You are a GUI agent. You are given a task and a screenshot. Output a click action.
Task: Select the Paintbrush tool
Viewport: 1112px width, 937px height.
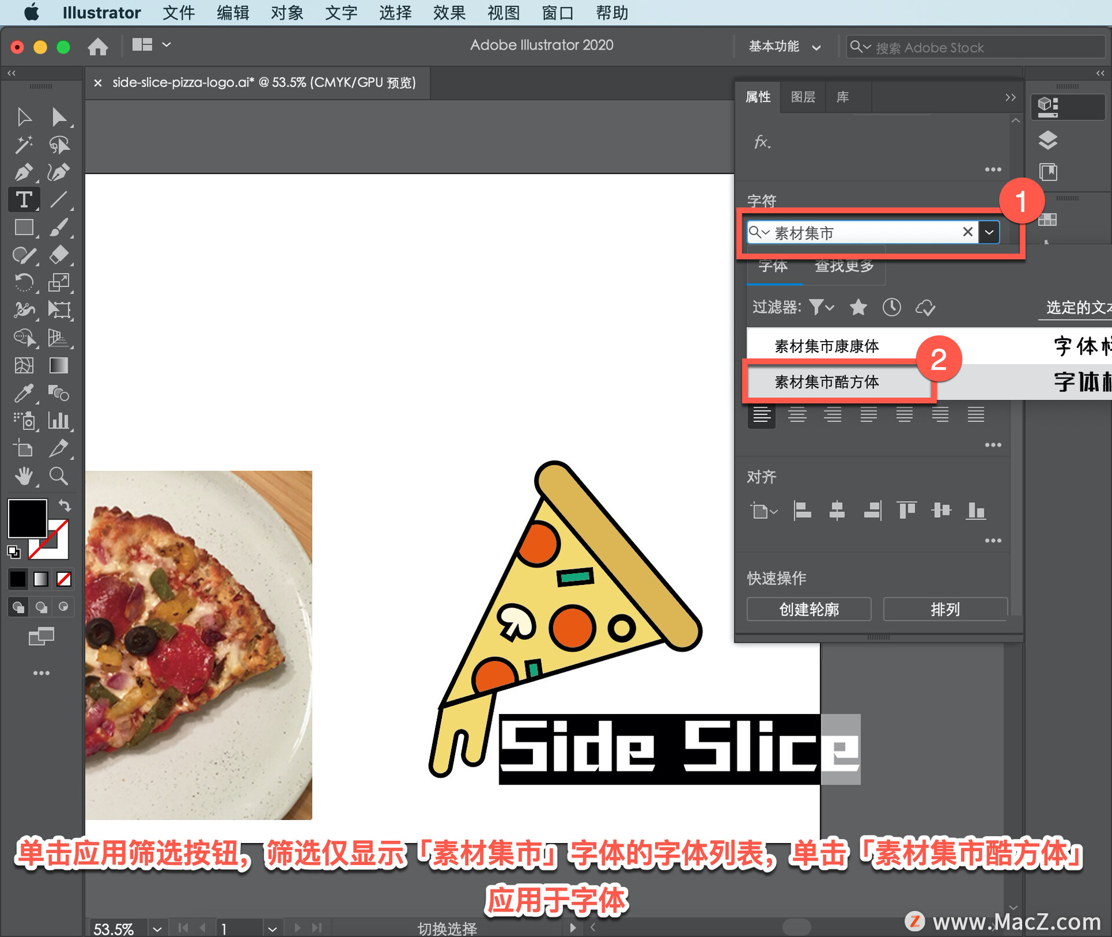[58, 228]
